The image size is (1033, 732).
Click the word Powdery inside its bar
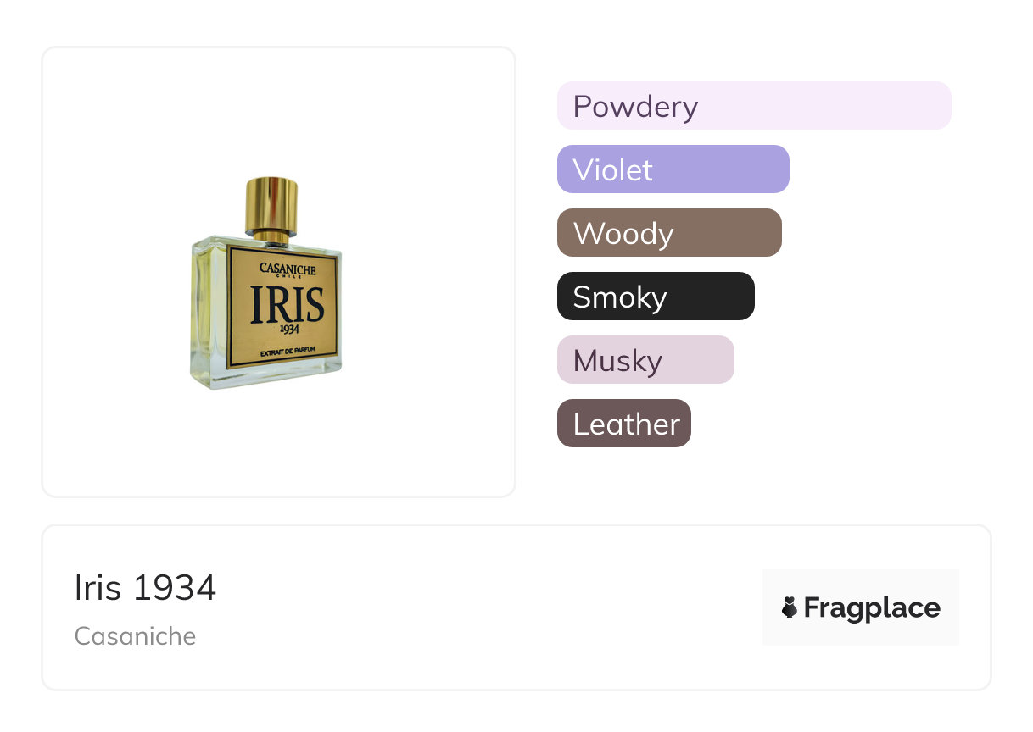[x=635, y=107]
